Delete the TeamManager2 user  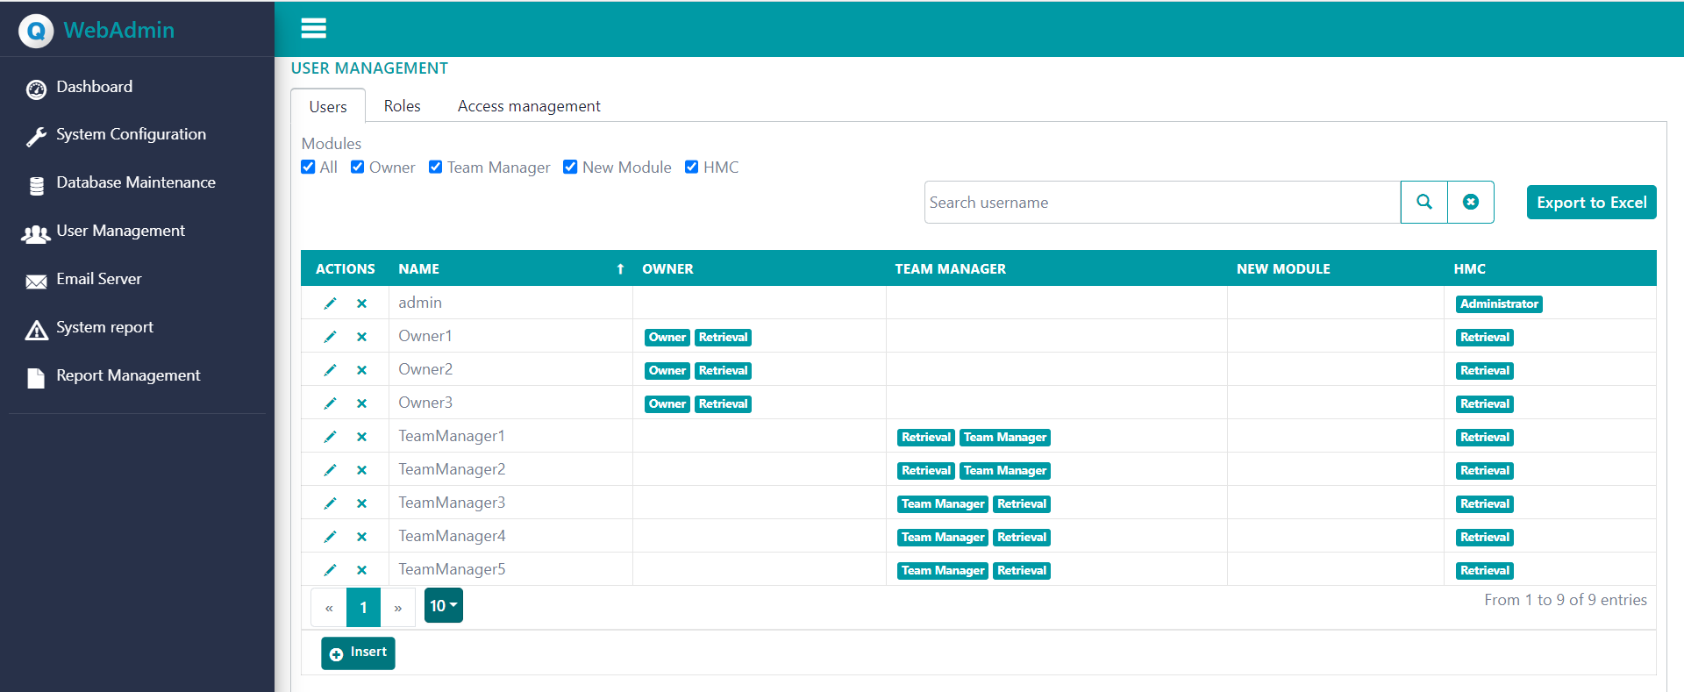pos(361,470)
